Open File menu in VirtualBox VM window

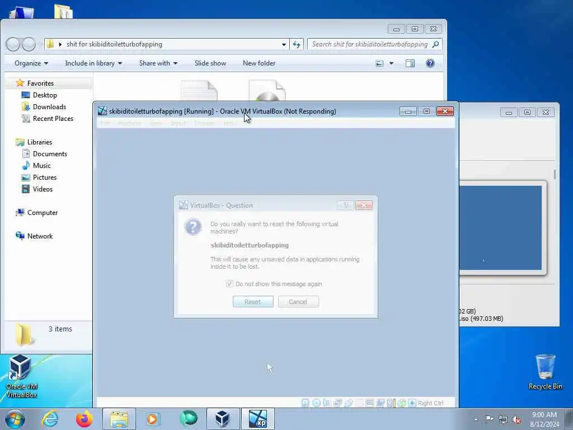105,123
